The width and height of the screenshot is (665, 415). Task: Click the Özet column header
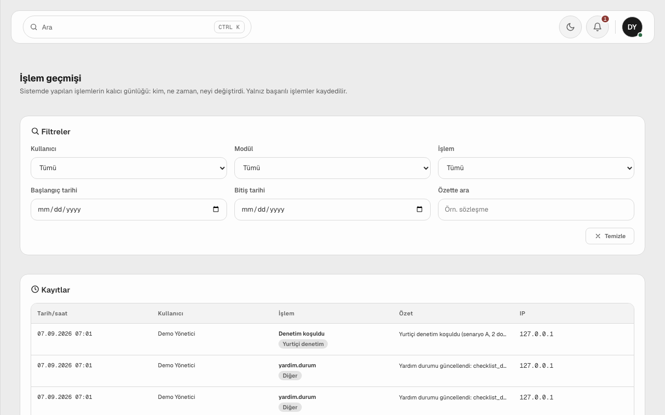tap(406, 313)
